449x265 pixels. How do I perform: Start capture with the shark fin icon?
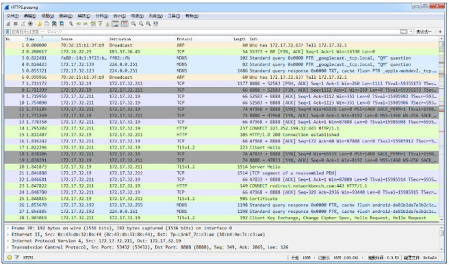(8, 24)
